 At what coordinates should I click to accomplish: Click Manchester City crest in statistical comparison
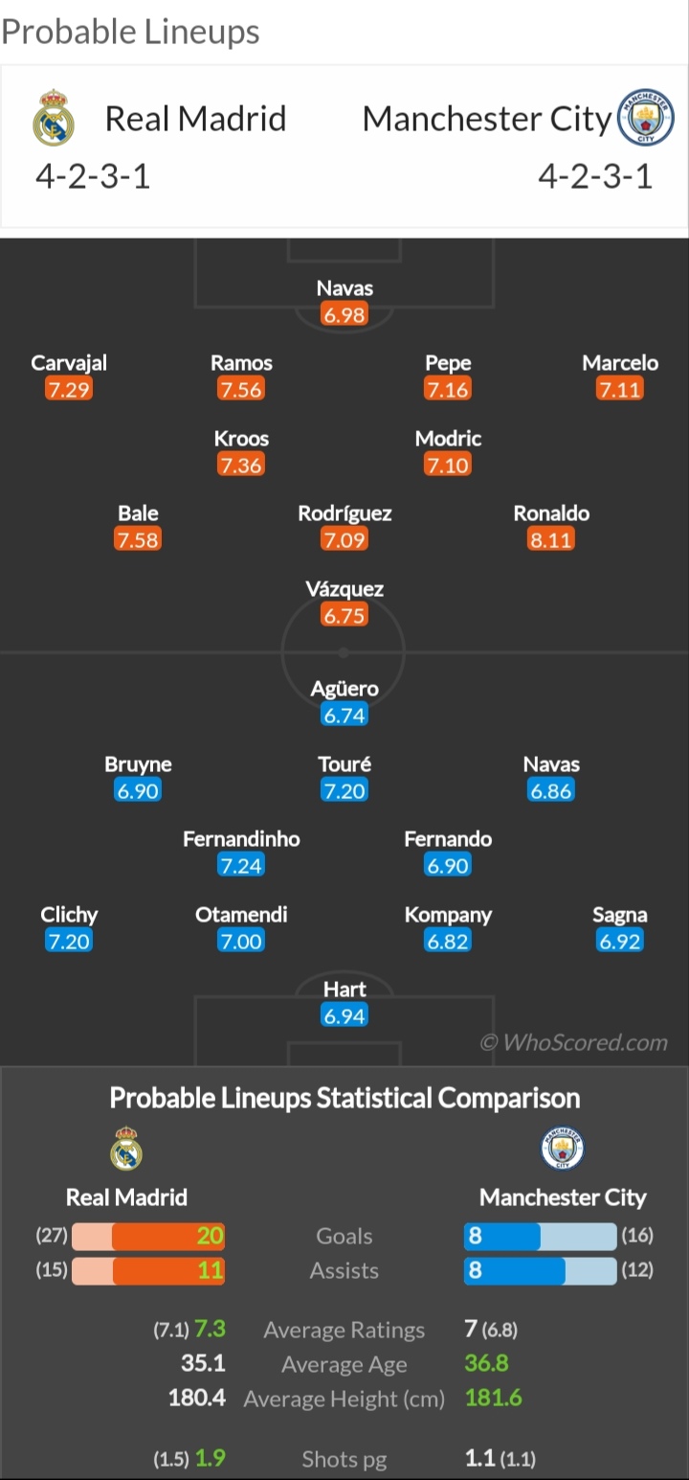coord(563,1149)
